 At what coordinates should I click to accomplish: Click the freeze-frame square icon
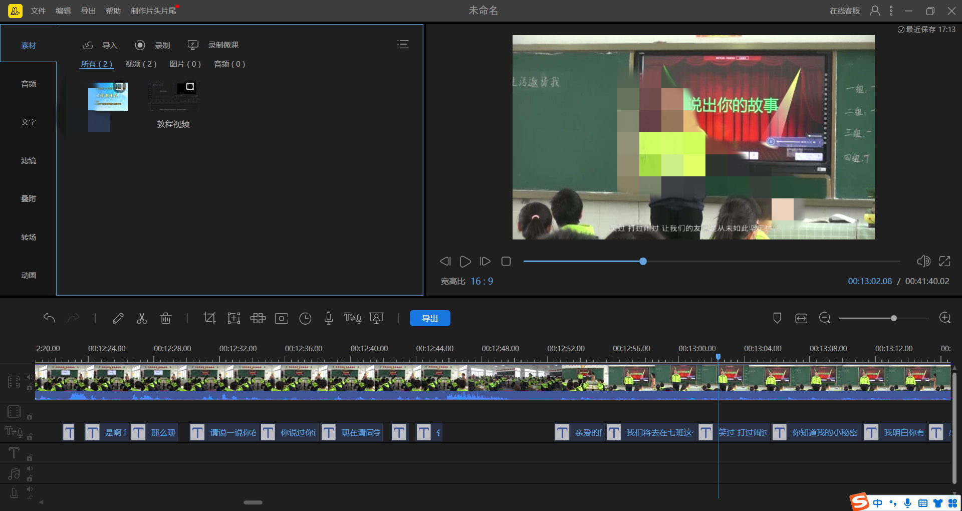[282, 319]
